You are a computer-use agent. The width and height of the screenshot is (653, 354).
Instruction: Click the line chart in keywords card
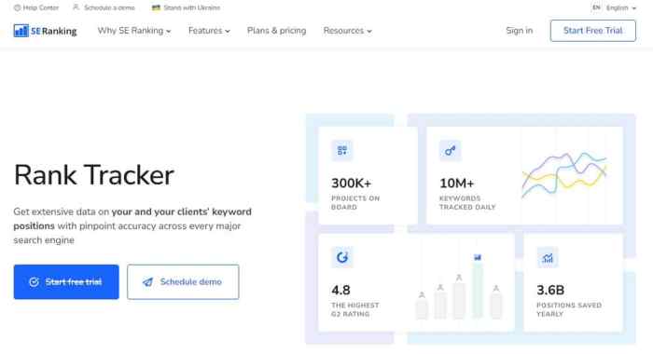tap(564, 174)
